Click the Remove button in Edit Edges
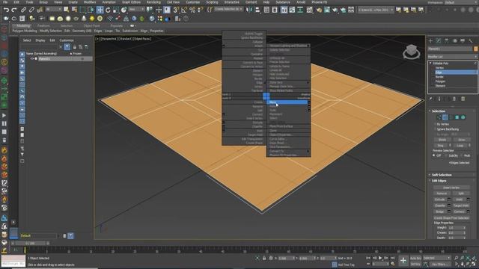Image resolution: width=479 pixels, height=269 pixels. tap(442, 194)
